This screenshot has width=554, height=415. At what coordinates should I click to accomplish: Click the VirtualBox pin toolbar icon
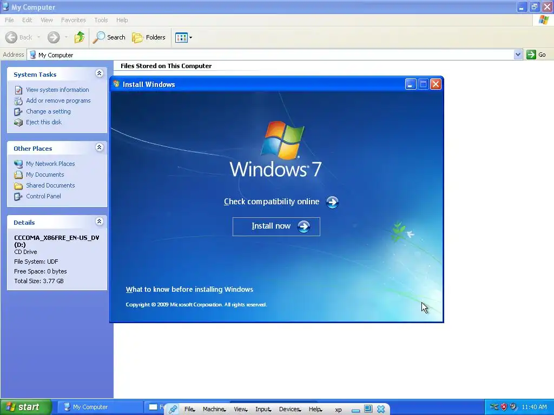click(x=173, y=410)
